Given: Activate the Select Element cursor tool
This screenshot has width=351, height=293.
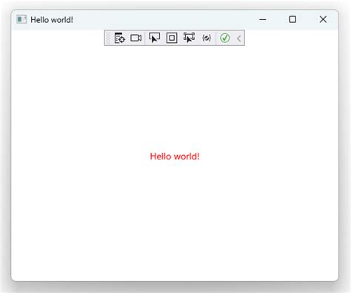Looking at the screenshot, I should click(154, 38).
